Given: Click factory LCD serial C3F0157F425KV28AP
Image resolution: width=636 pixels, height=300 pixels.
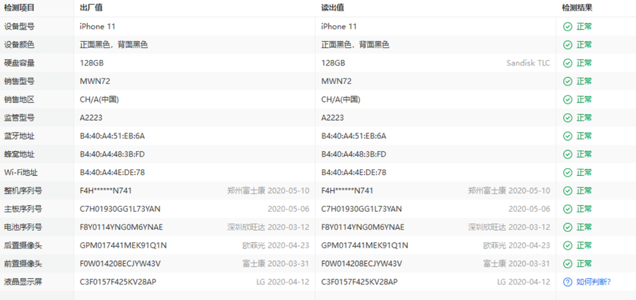Looking at the screenshot, I should (x=117, y=282).
